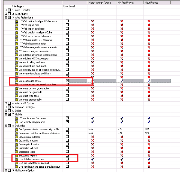Select the Web define advanced report options label

point(38,55)
